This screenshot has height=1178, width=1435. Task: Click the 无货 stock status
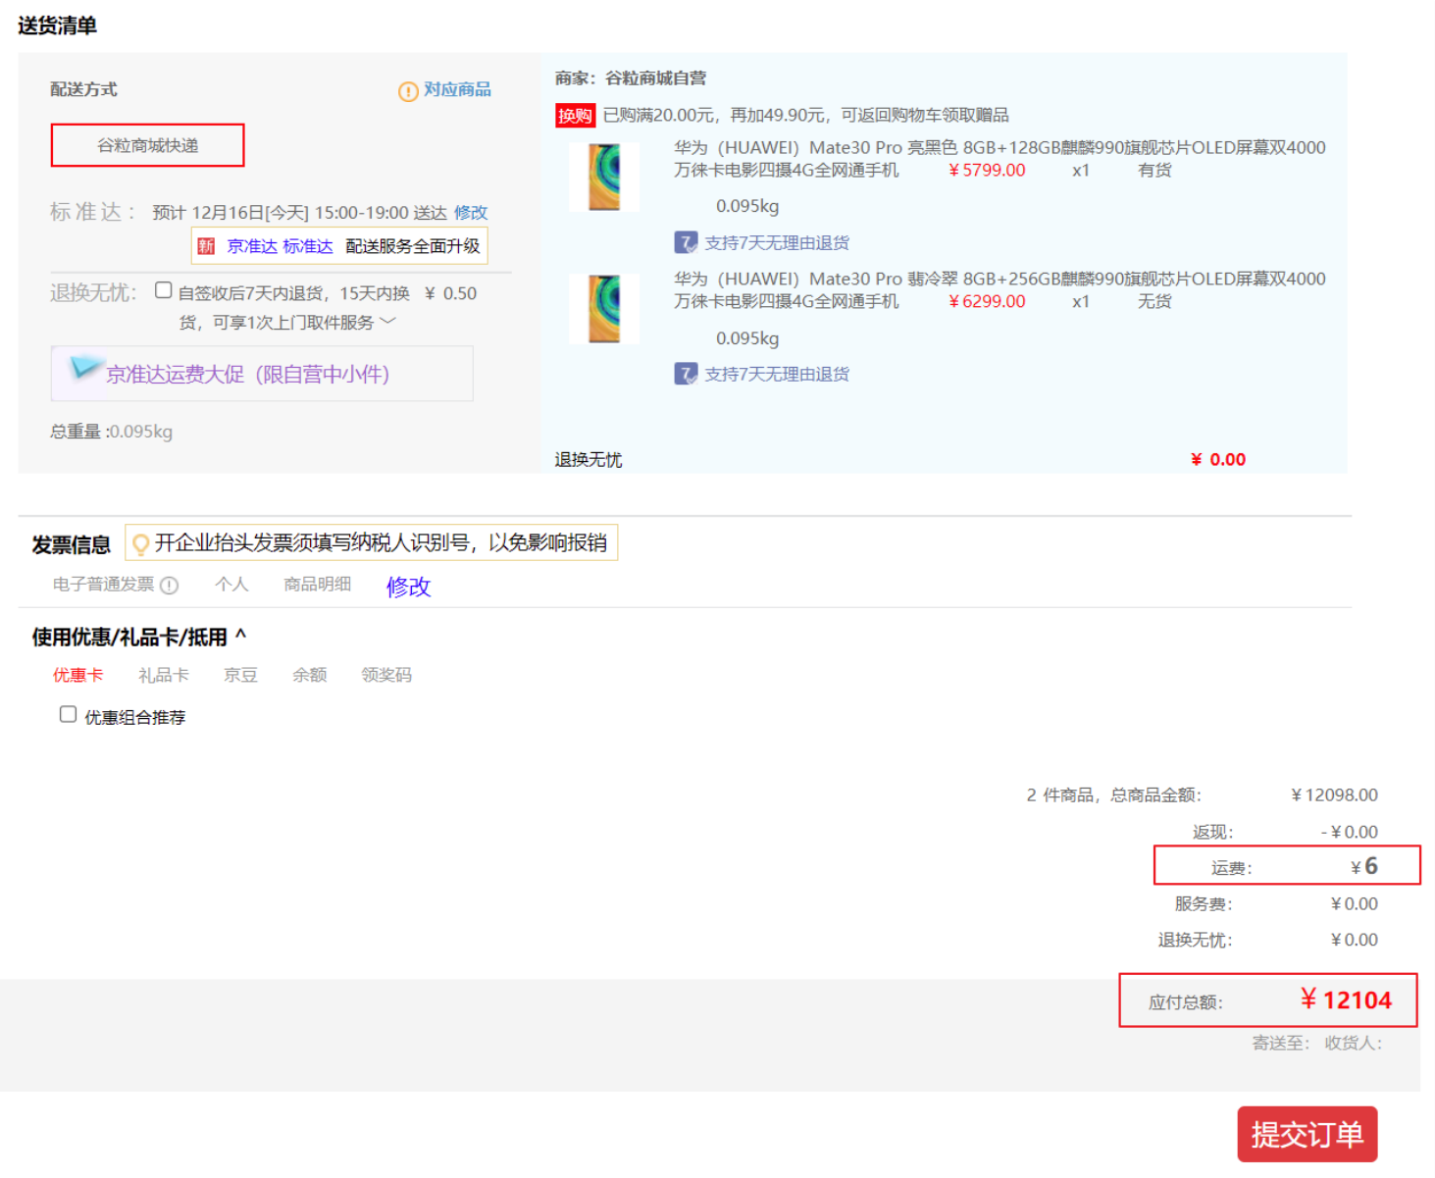1154,301
